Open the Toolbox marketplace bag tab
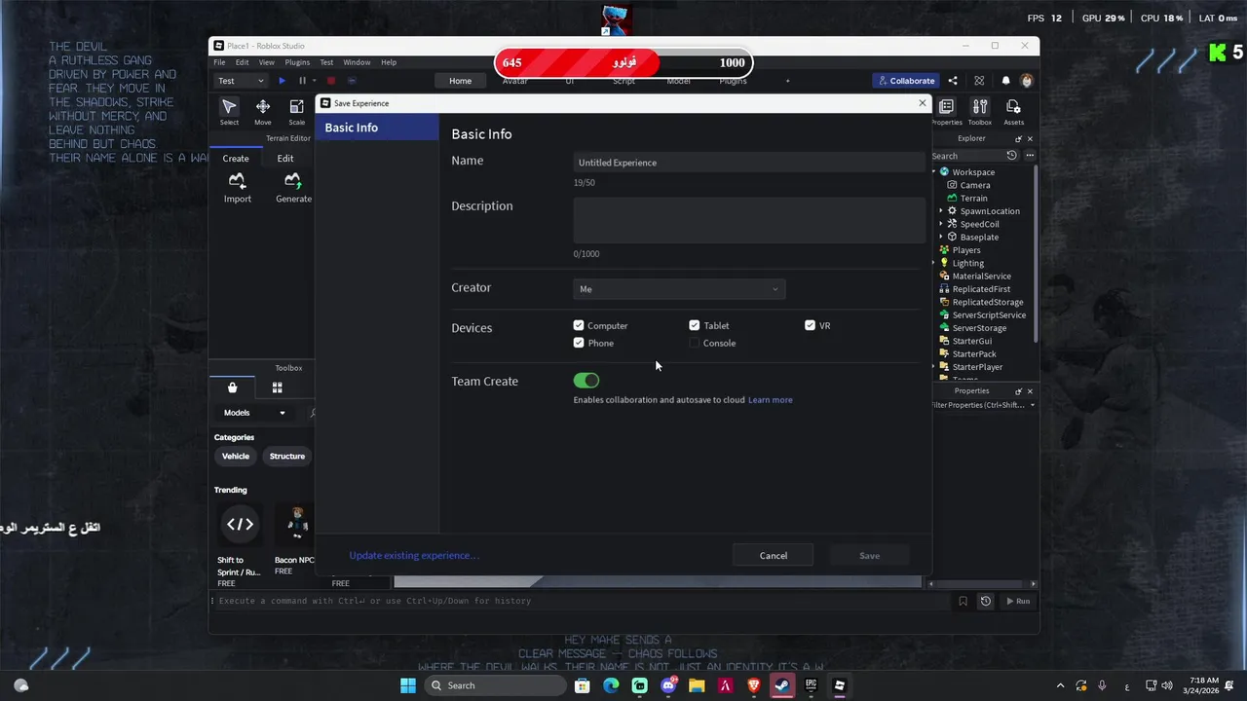1247x701 pixels. coord(232,387)
